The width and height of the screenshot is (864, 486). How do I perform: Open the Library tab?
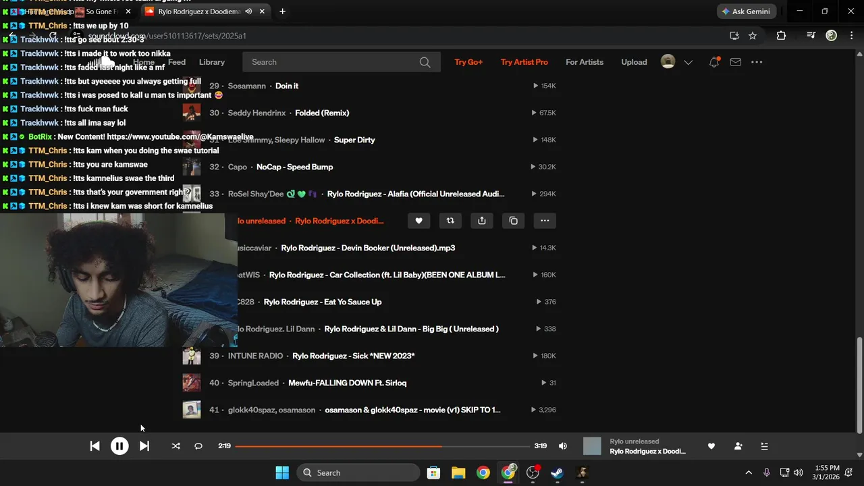coord(212,62)
